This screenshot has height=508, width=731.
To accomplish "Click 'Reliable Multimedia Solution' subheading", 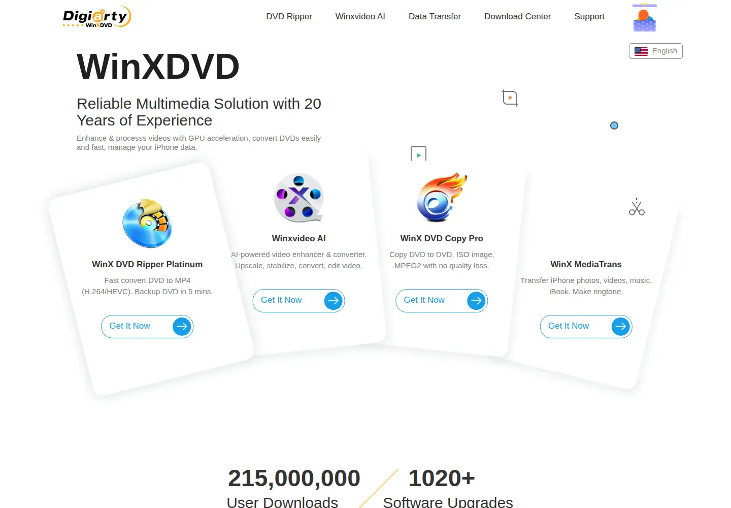I will coord(198,112).
